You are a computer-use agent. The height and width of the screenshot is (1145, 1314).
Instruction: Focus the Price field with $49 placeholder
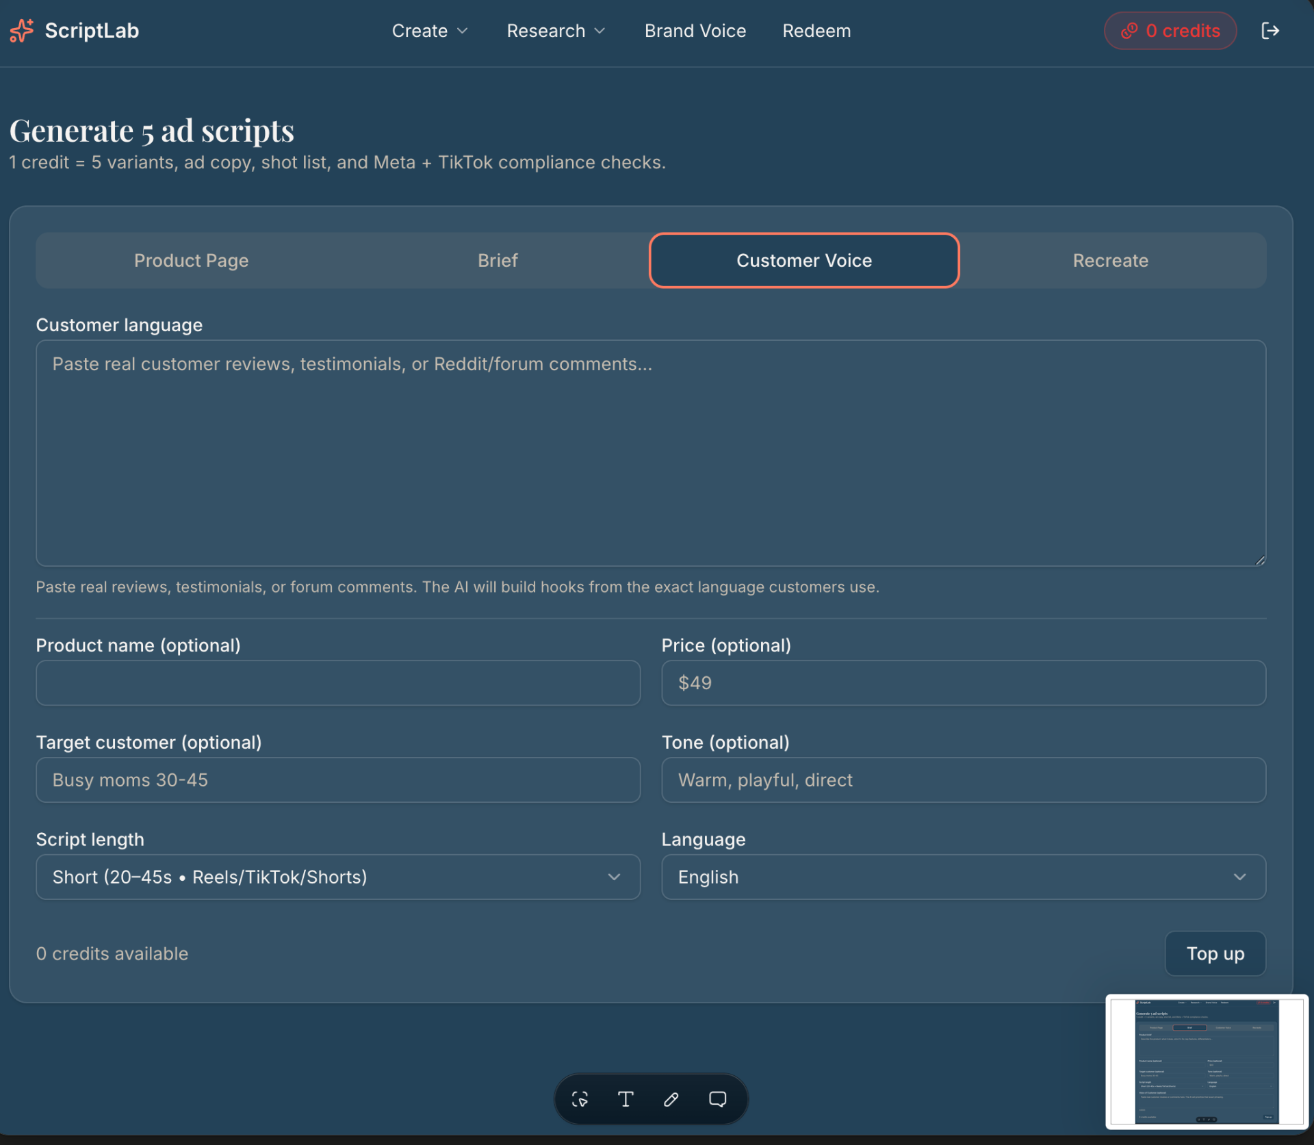click(964, 683)
